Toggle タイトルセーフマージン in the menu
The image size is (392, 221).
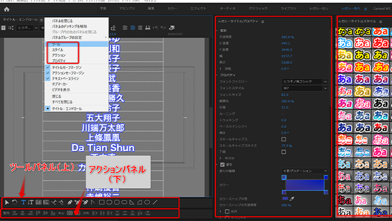pos(76,68)
